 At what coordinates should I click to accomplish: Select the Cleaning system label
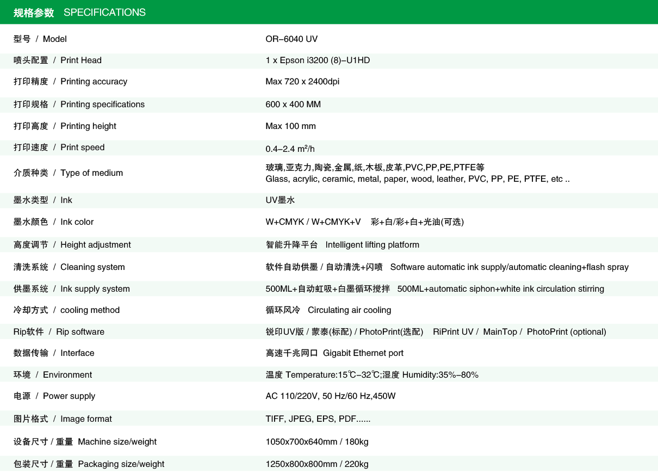[69, 267]
